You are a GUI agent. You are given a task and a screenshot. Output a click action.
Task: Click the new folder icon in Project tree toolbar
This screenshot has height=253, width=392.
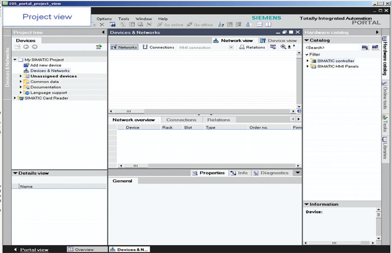(x=17, y=47)
